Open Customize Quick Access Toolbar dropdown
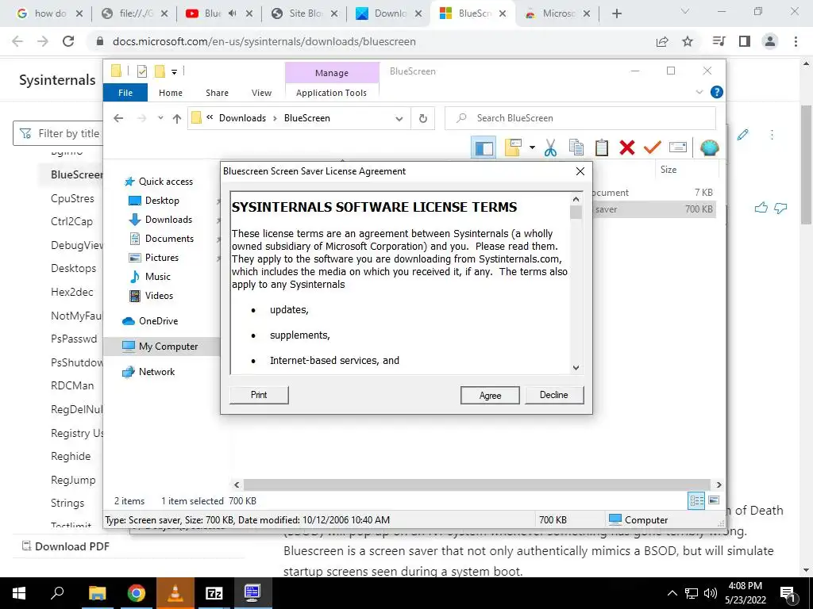Image resolution: width=813 pixels, height=609 pixels. [x=174, y=72]
